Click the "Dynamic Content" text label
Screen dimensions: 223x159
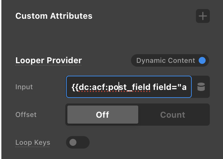[165, 61]
